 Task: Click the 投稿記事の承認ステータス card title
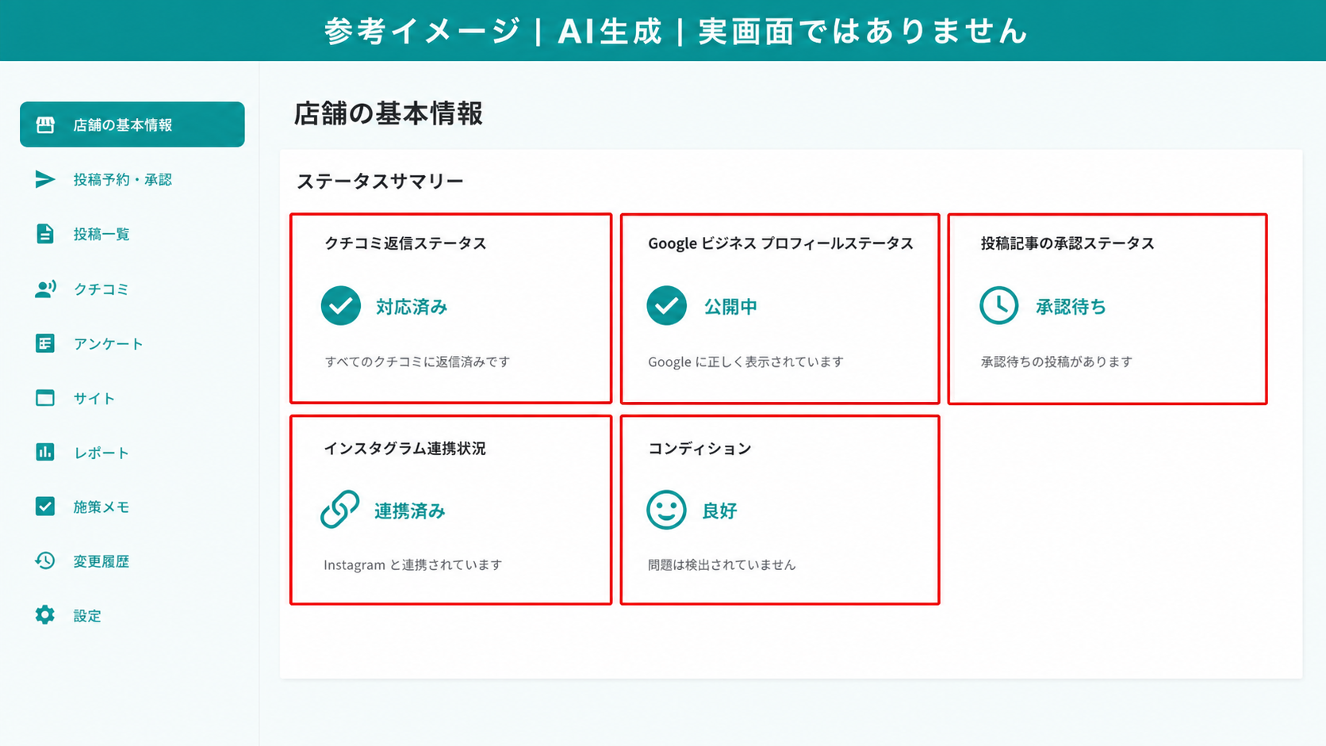tap(1067, 243)
